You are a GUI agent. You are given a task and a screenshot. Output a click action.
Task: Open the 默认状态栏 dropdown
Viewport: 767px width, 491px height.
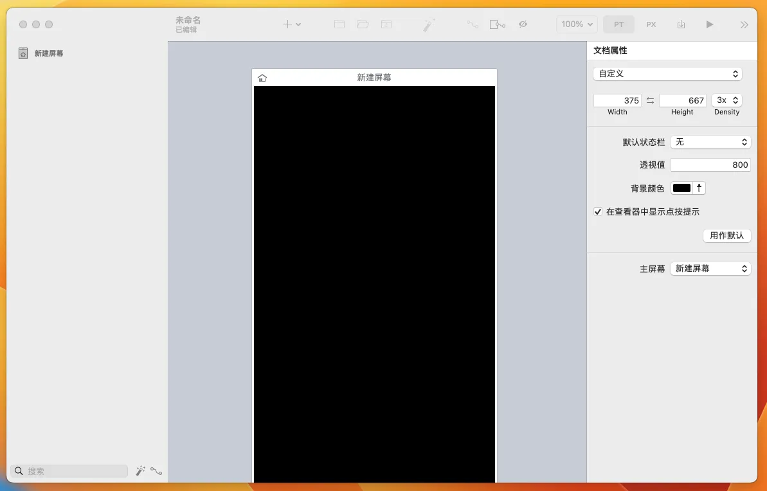point(710,142)
